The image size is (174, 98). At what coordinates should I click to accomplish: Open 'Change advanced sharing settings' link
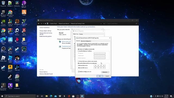[x=46, y=34]
